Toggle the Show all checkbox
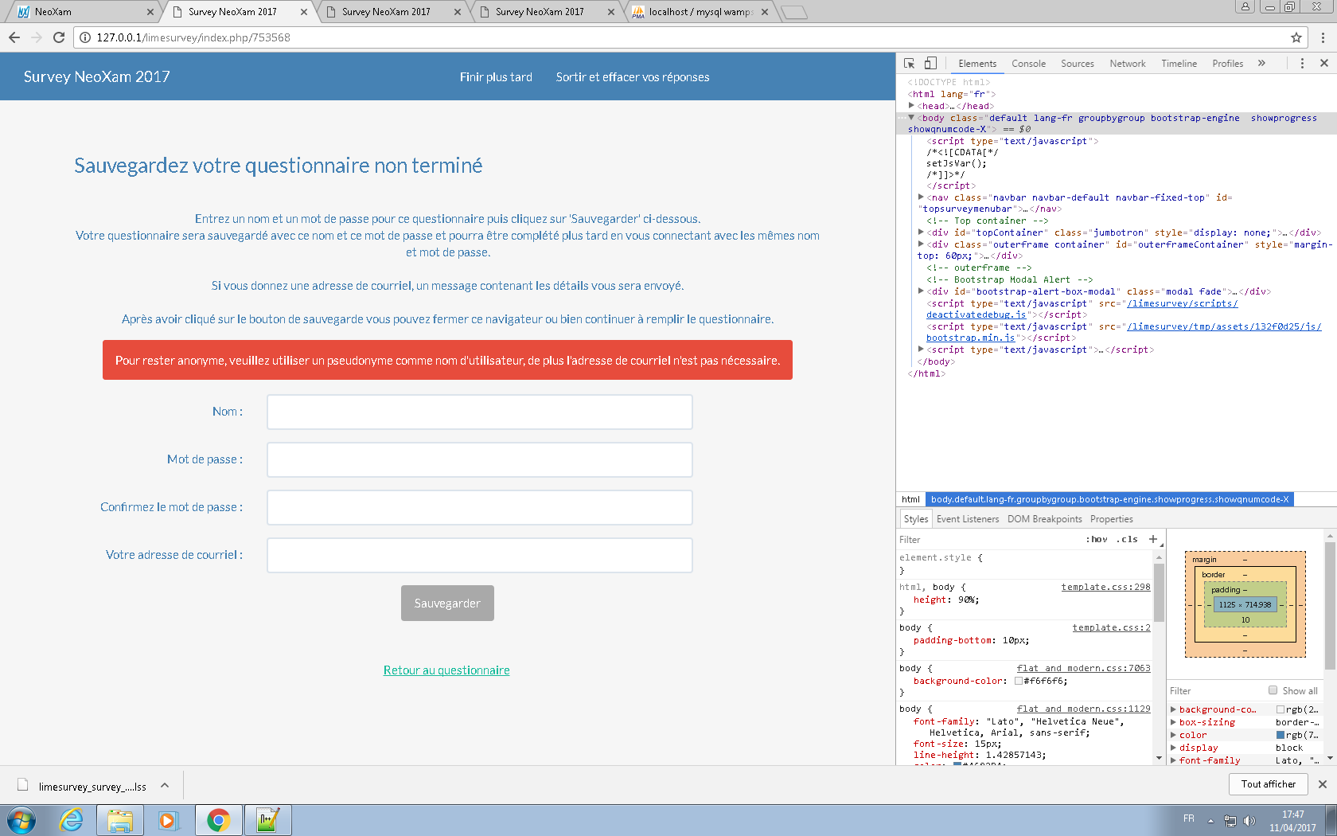The width and height of the screenshot is (1337, 836). point(1273,690)
